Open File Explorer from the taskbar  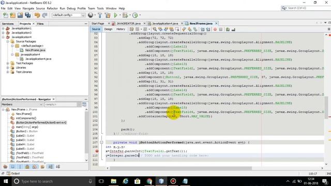[x=114, y=181]
